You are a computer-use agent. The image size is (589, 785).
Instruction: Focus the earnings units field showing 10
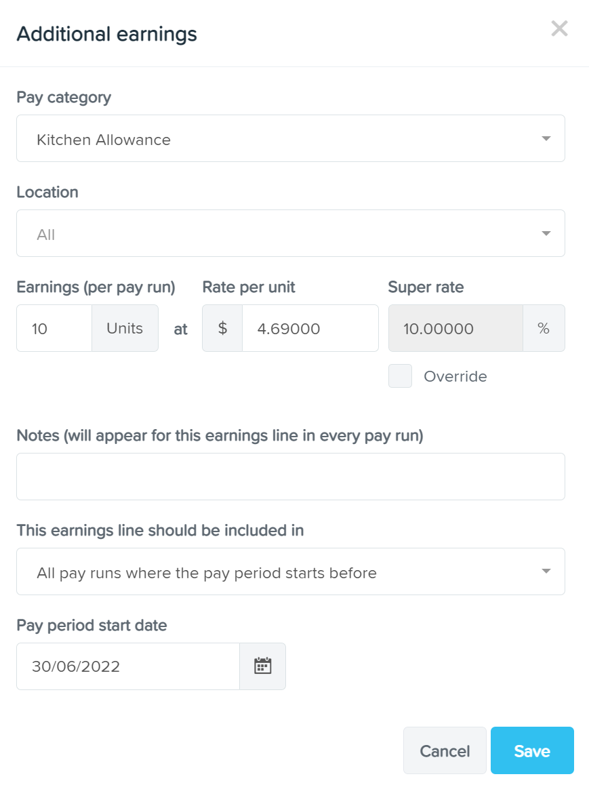(x=54, y=328)
